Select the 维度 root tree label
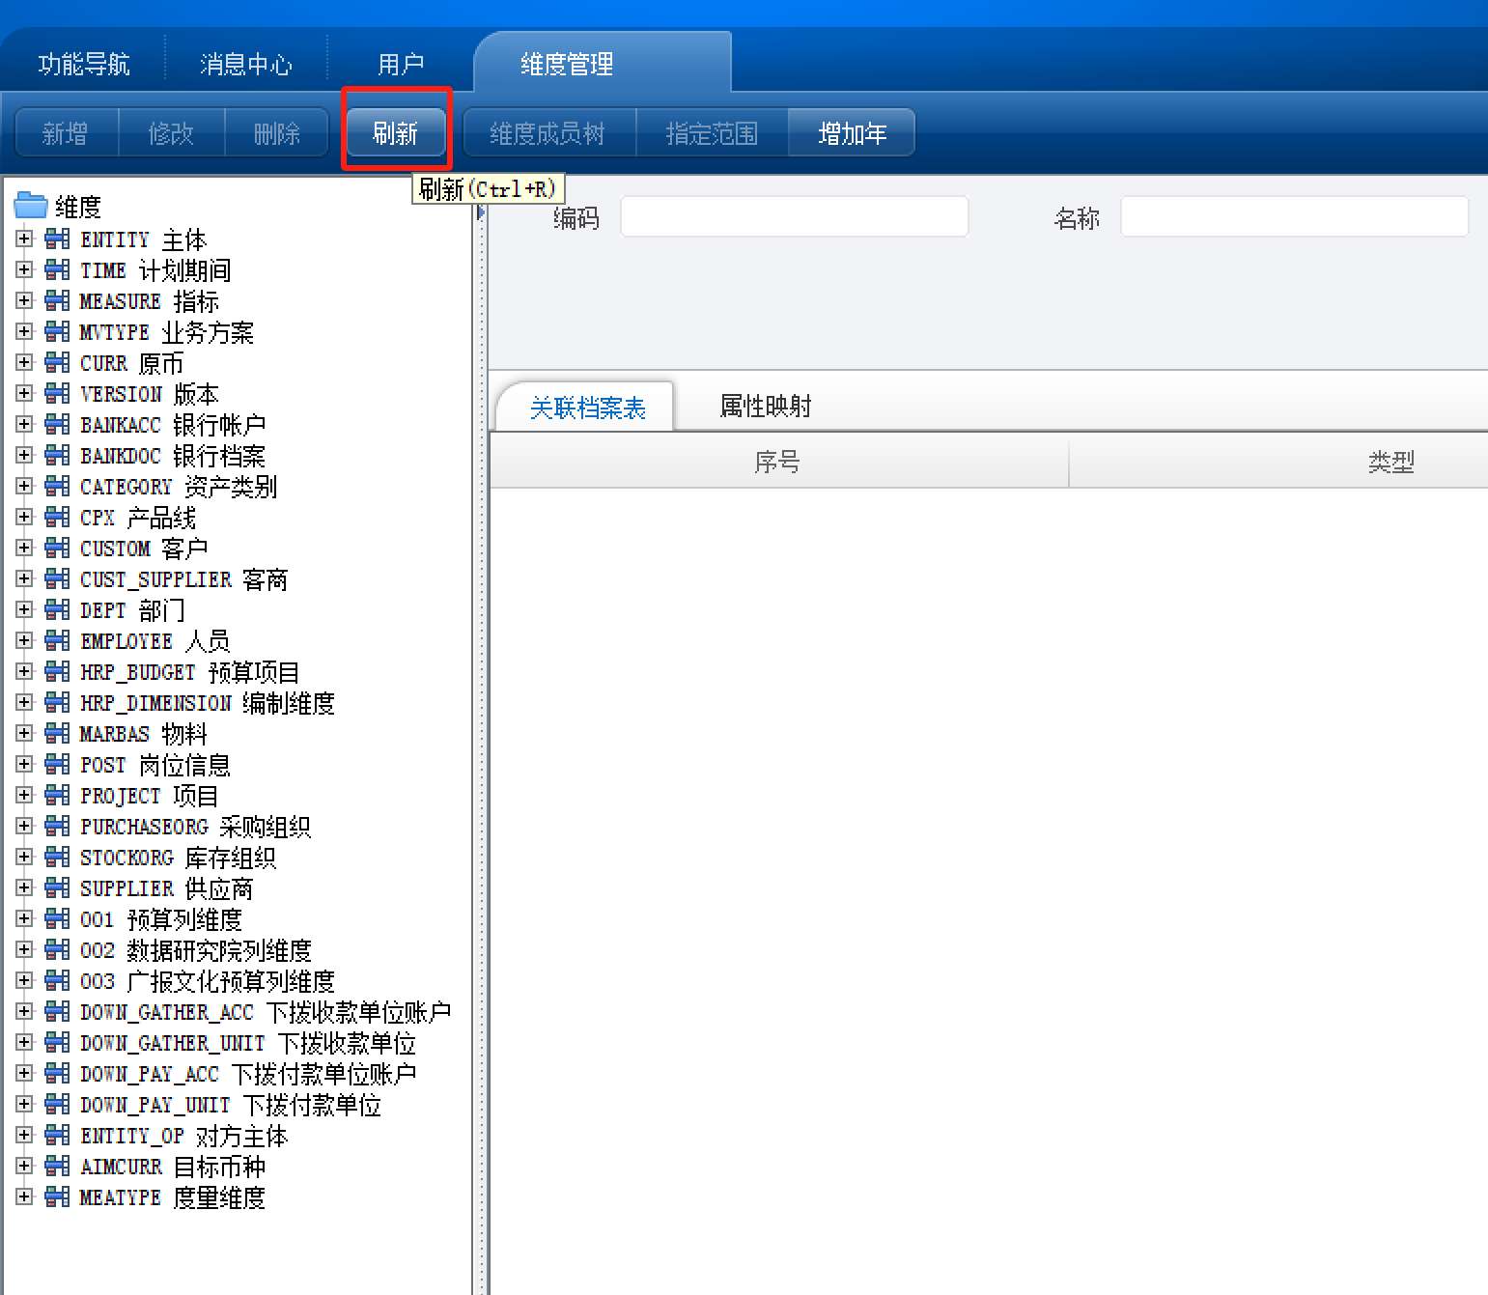The height and width of the screenshot is (1295, 1488). 78,207
